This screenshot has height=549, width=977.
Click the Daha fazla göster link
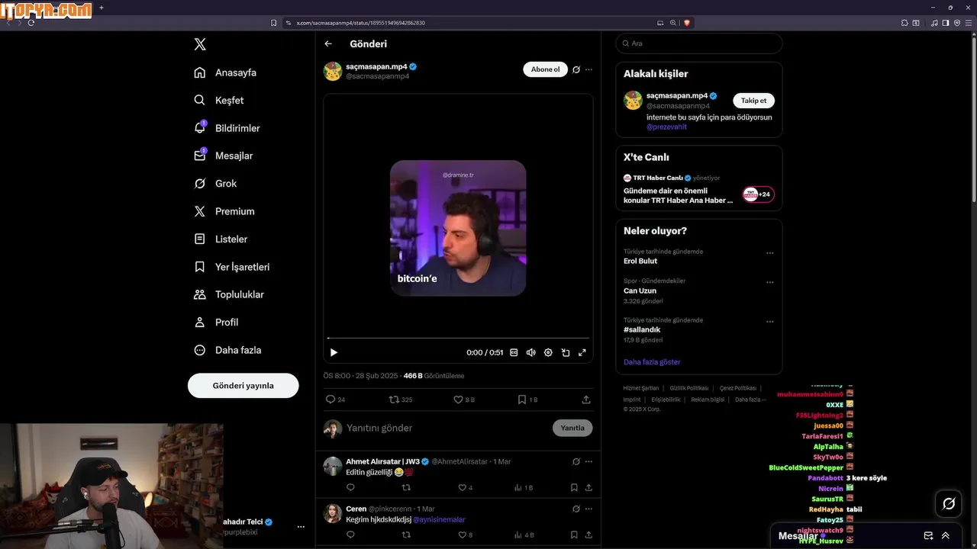(652, 362)
